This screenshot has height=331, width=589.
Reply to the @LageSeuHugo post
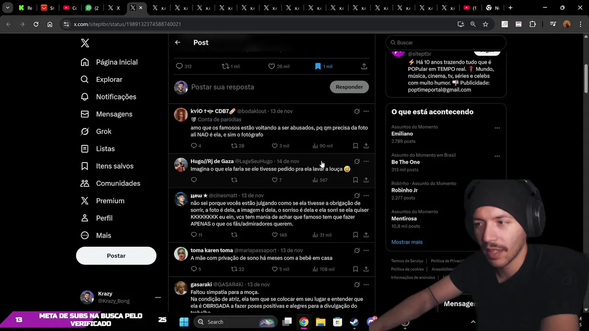click(x=194, y=180)
